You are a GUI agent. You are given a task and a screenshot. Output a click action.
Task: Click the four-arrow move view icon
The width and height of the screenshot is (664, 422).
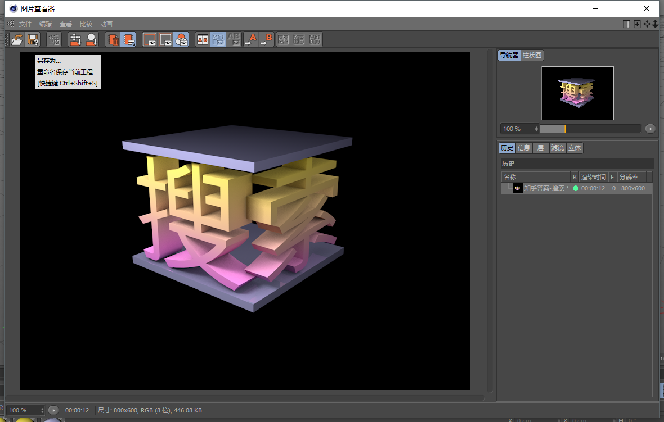point(647,24)
